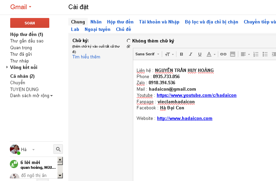This screenshot has height=181, width=276.
Task: Switch to the Hộp thư đến tab
Action: 120,22
